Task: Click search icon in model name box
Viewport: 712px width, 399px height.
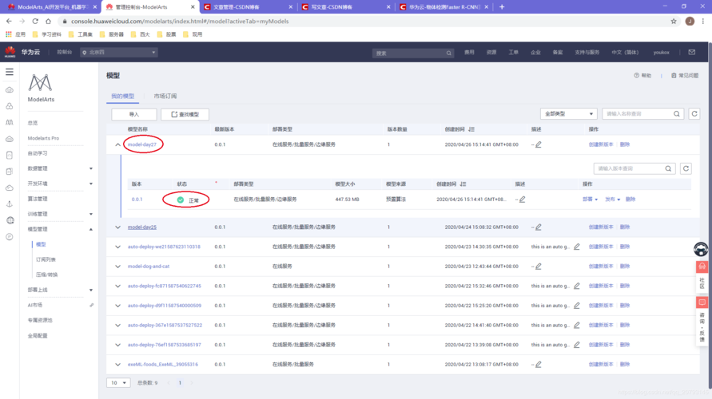Action: (x=677, y=114)
